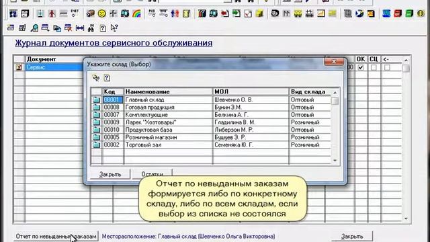This screenshot has width=430, height=242.
Task: Click the yellow round coin toolbar icon
Action: click(x=421, y=13)
